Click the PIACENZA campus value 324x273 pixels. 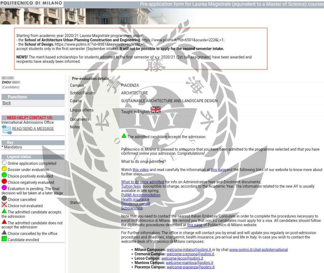(x=130, y=85)
